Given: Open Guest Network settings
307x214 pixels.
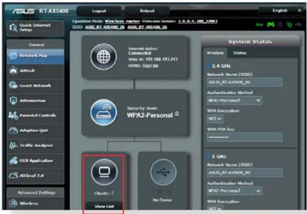Looking at the screenshot, I should (35, 86).
